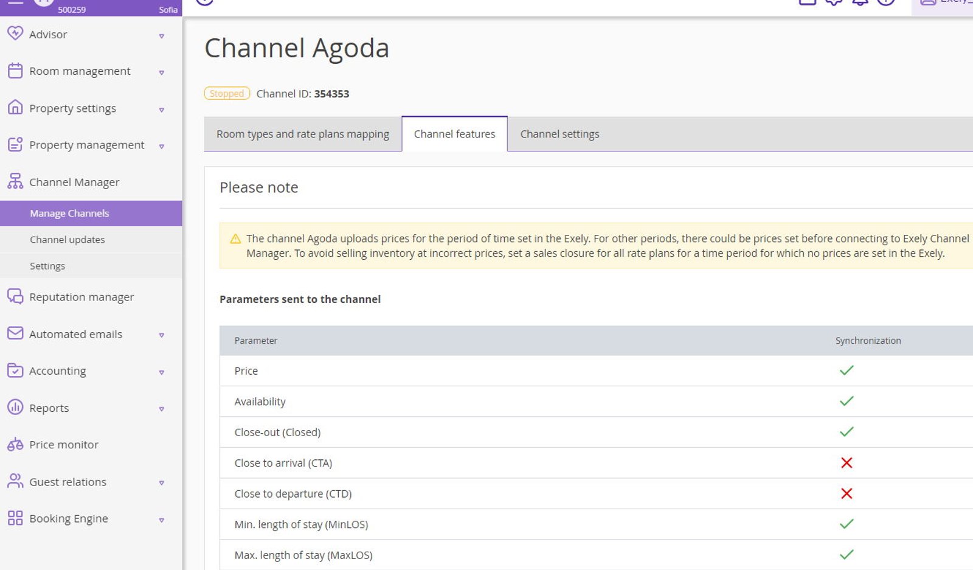The width and height of the screenshot is (973, 570).
Task: Click the Accounting folder icon
Action: tap(15, 370)
